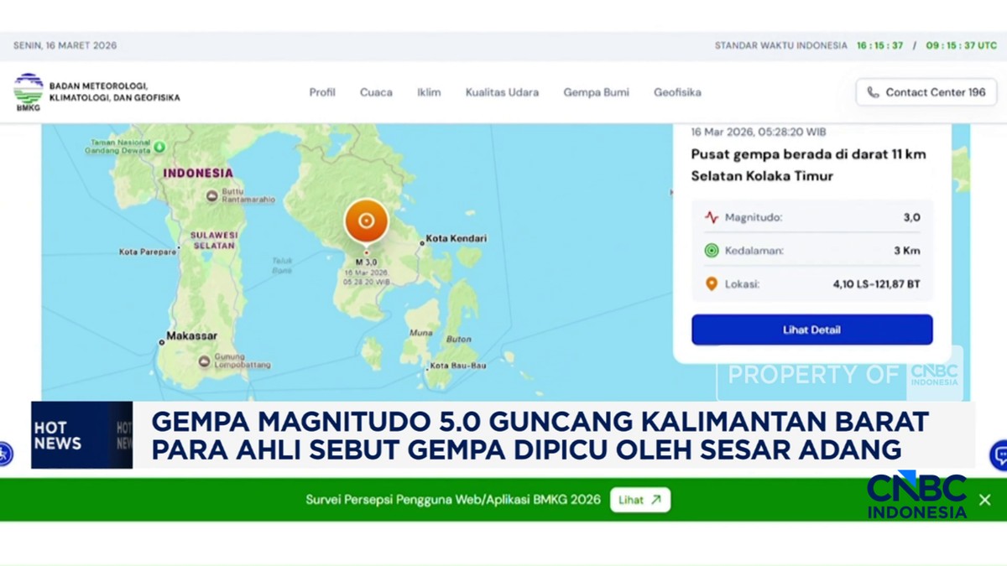Image resolution: width=1007 pixels, height=566 pixels.
Task: Open the Profil menu
Action: (322, 92)
